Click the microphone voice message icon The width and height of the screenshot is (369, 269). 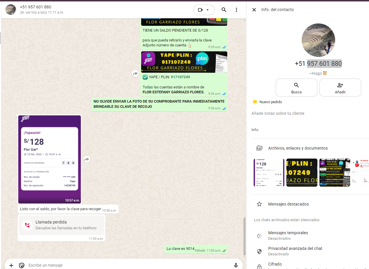click(236, 265)
